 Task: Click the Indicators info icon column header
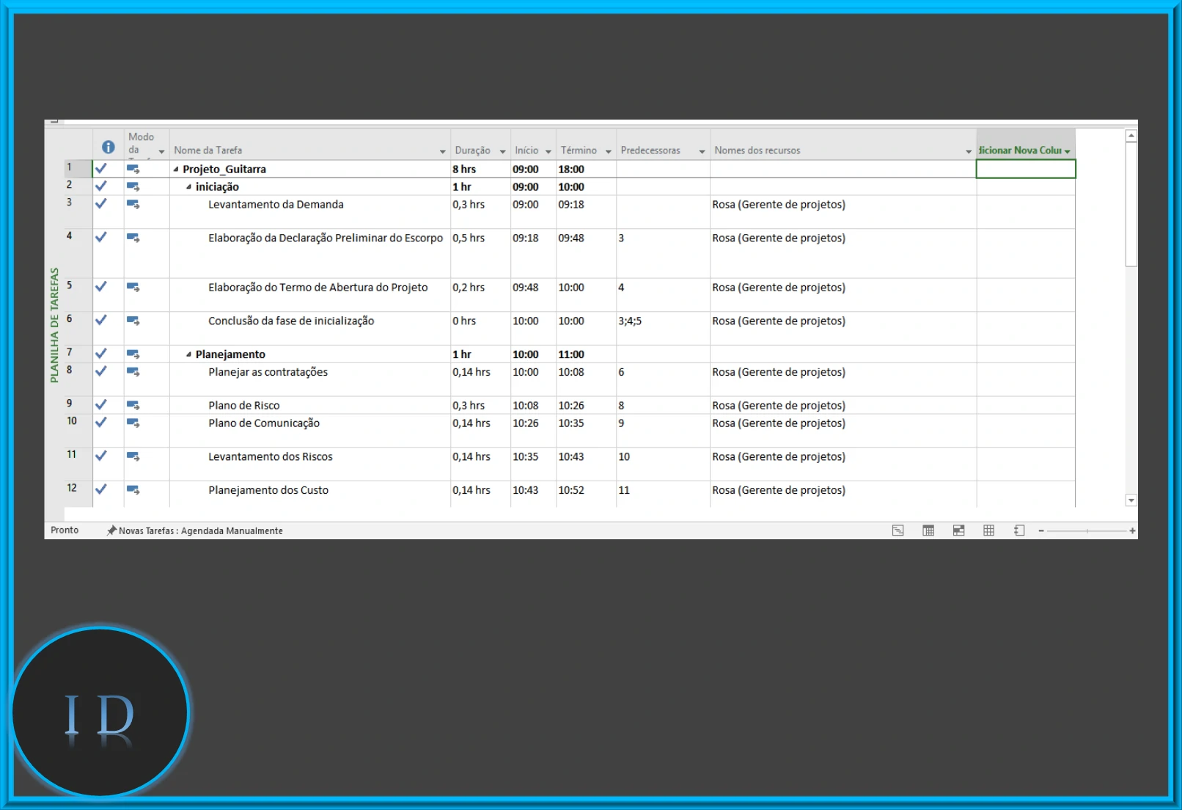point(108,147)
